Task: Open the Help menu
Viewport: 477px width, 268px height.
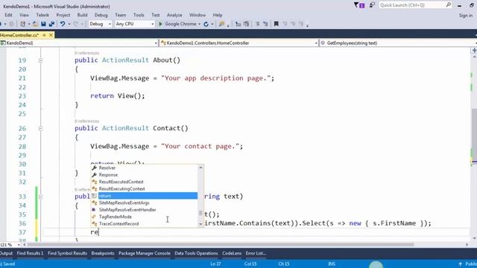Action: pyautogui.click(x=218, y=15)
